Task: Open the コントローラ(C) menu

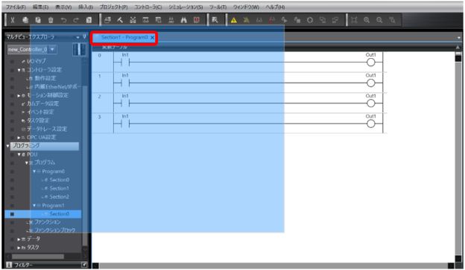Action: tap(148, 7)
